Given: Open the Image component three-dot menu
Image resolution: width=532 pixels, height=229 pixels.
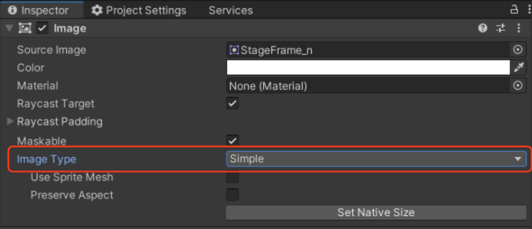Looking at the screenshot, I should tap(518, 28).
